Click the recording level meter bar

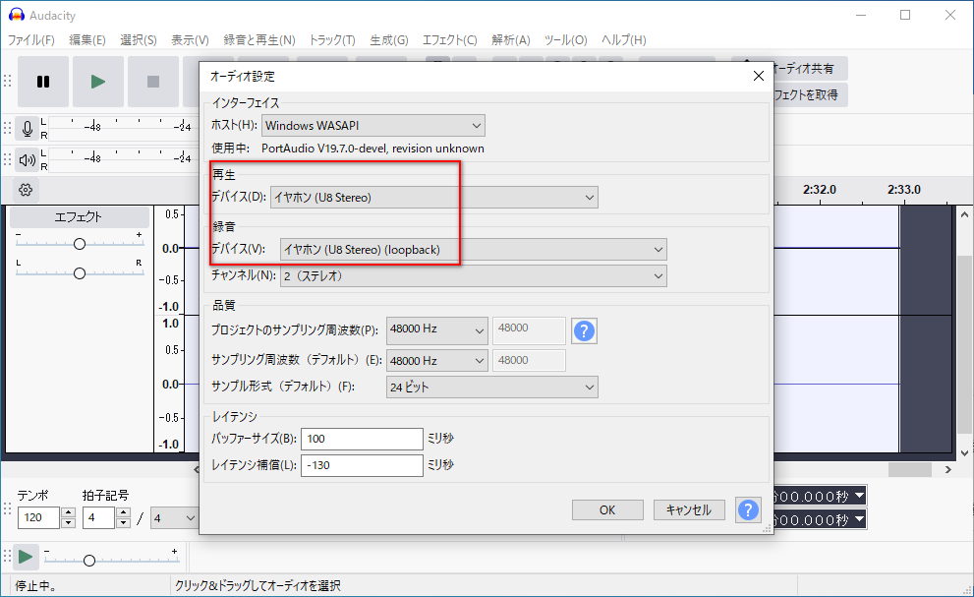coord(123,128)
